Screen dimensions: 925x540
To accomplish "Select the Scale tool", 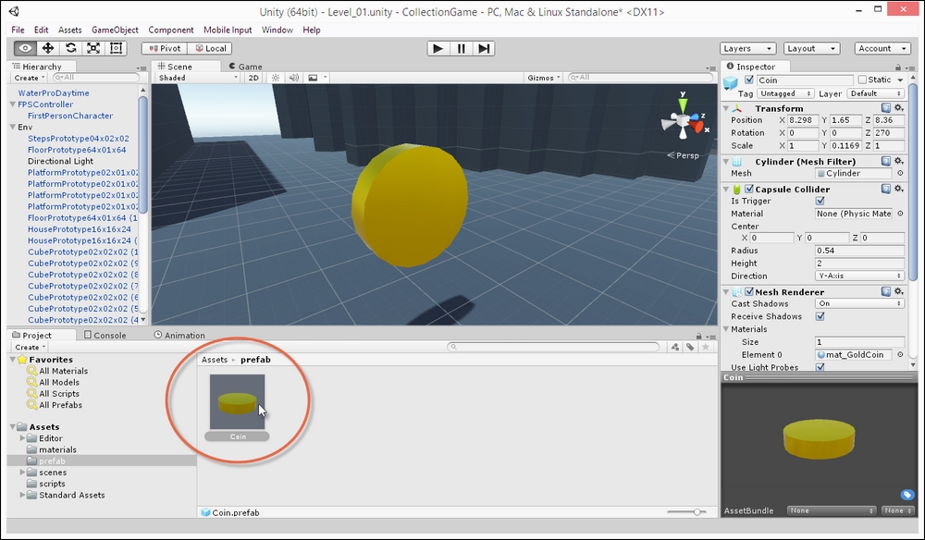I will point(92,48).
